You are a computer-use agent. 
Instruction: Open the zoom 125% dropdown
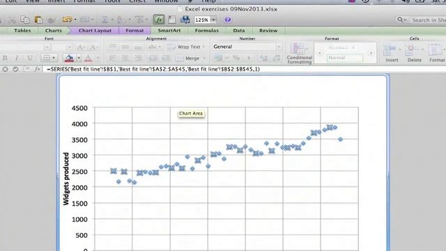[x=213, y=20]
